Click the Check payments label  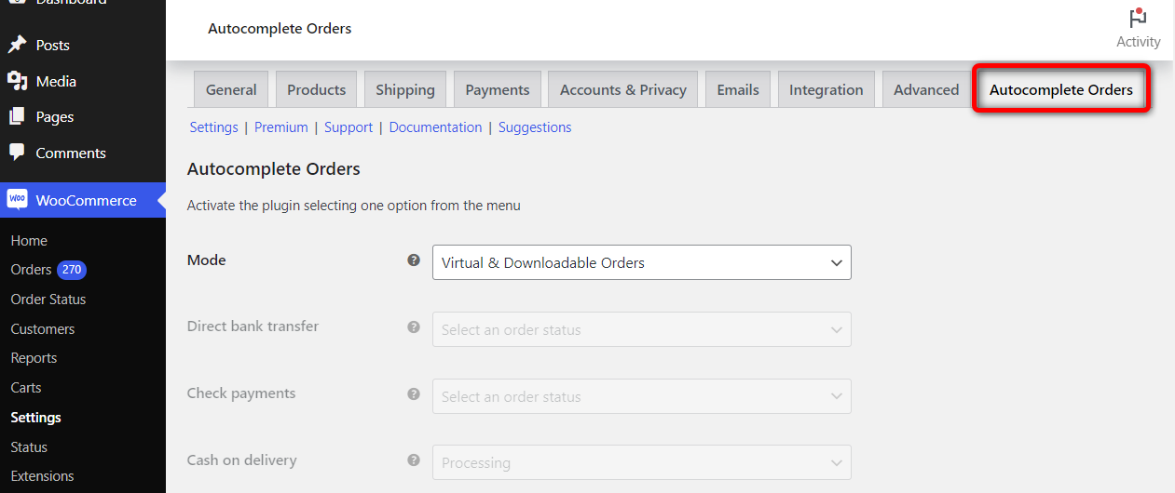[x=241, y=393]
